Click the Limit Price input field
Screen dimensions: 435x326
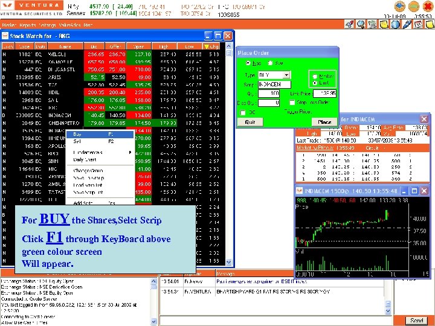pyautogui.click(x=324, y=94)
